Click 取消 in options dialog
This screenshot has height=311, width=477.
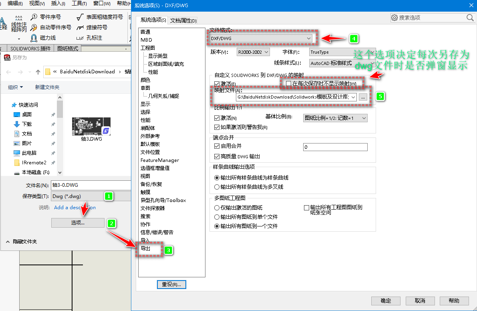tap(420, 301)
